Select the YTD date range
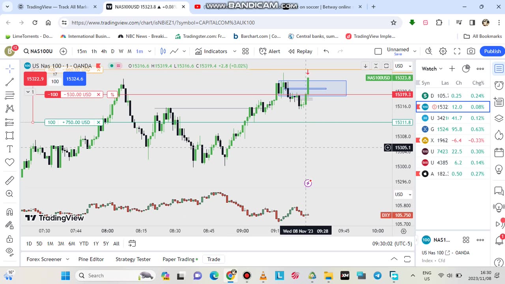 pyautogui.click(x=84, y=244)
